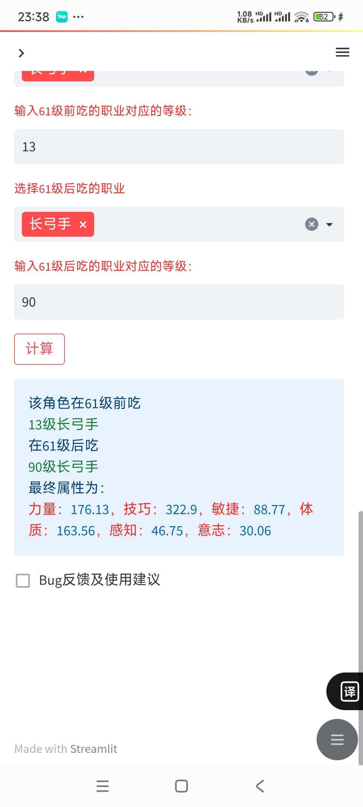Image resolution: width=363 pixels, height=807 pixels.
Task: Click the 计算 calculate button
Action: [x=39, y=349]
